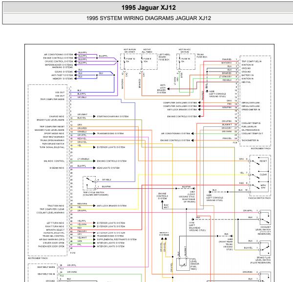Click the 'COOLANT LEVEL WARNING' label
This screenshot has width=293, height=282.
[x=50, y=213]
